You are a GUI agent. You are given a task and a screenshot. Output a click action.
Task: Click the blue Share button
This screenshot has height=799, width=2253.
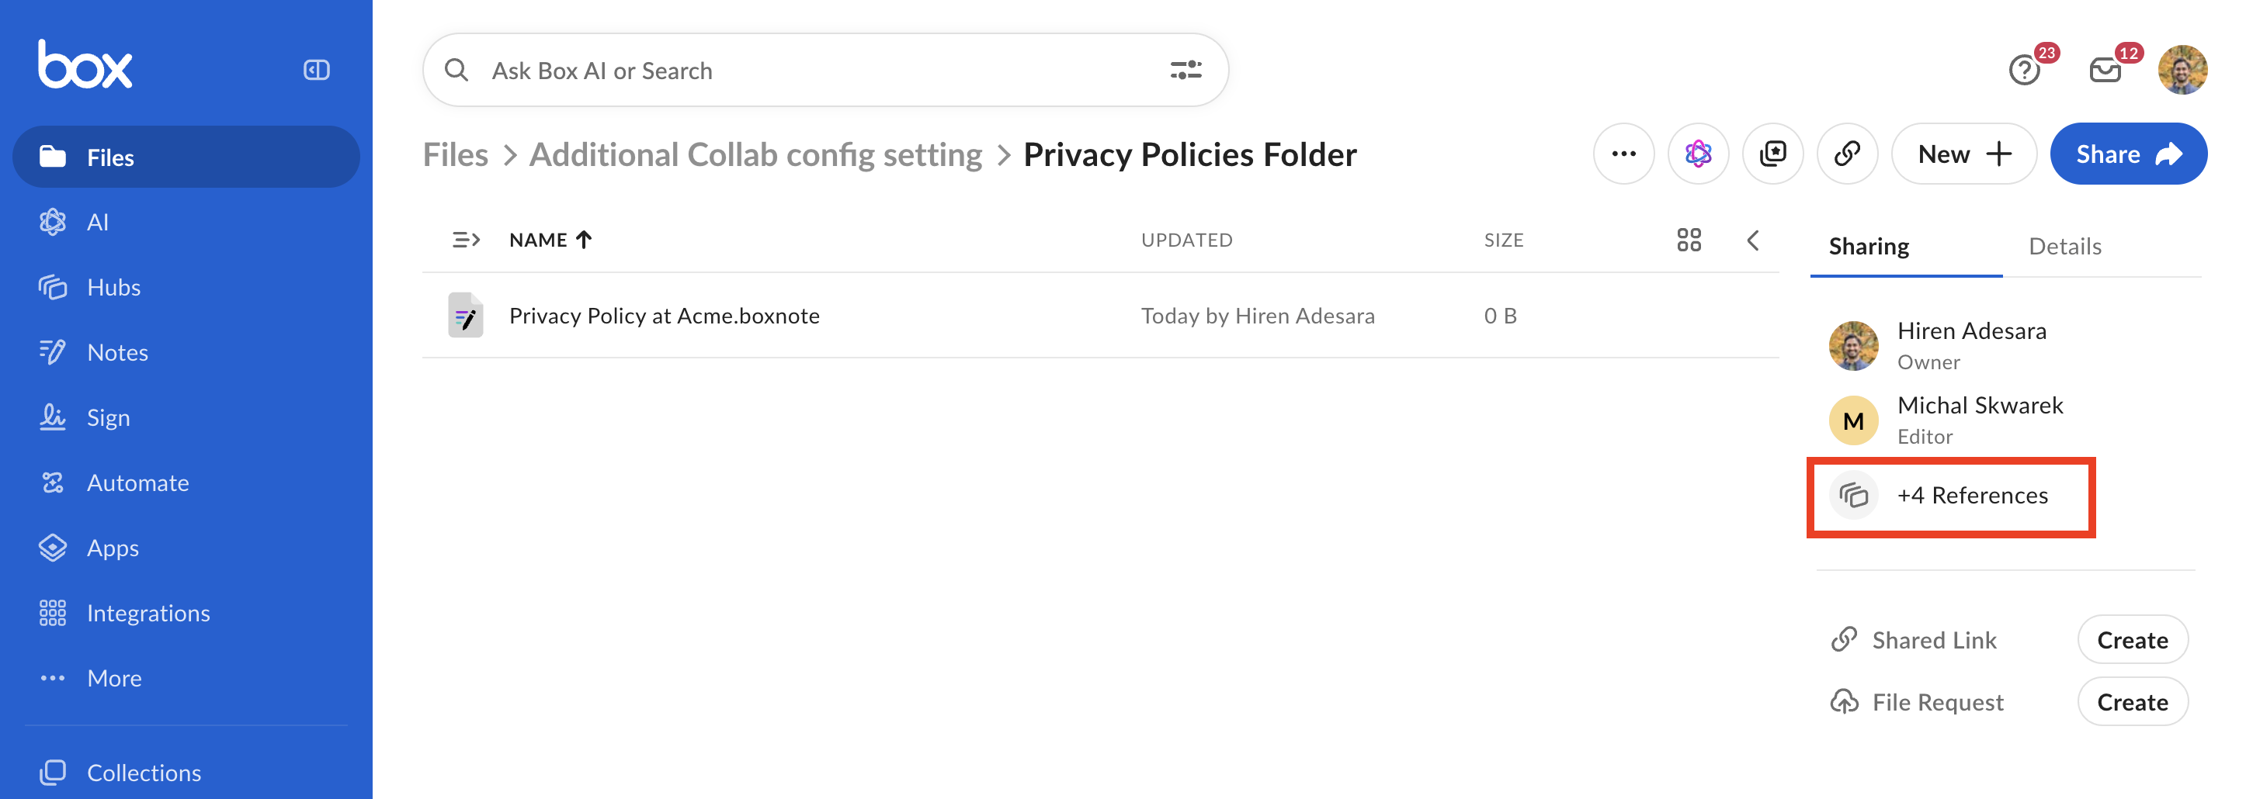click(2128, 154)
